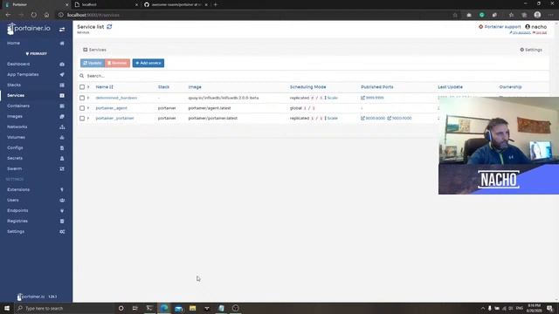Sort services by Name column
Viewport: 559px width, 314px height.
(104, 87)
